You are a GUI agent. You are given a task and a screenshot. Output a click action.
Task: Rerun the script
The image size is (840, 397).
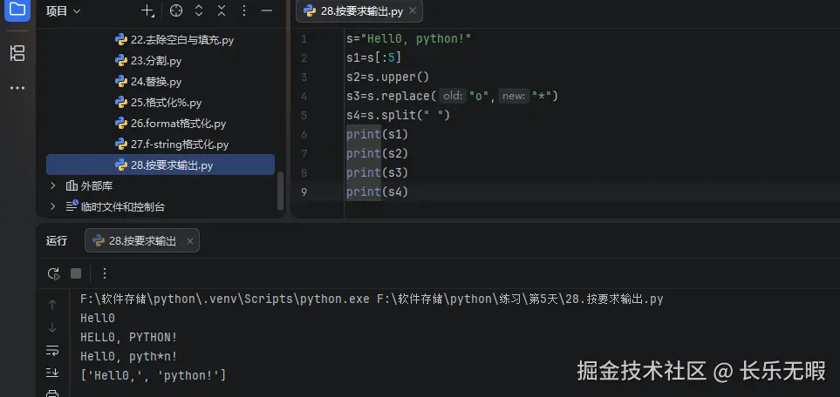click(53, 274)
